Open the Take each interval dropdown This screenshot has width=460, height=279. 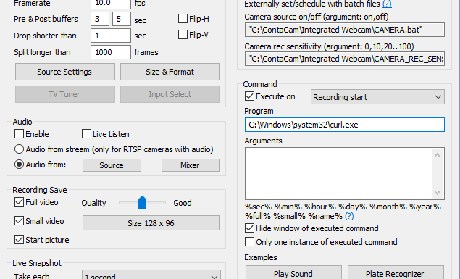coord(151,276)
